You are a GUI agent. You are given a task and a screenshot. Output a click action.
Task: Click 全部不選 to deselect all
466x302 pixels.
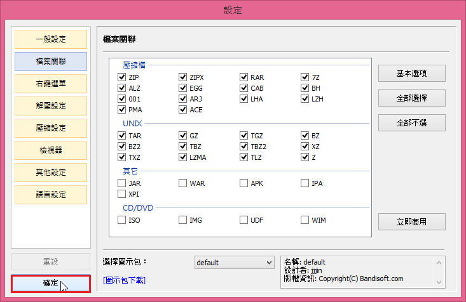[x=411, y=123]
